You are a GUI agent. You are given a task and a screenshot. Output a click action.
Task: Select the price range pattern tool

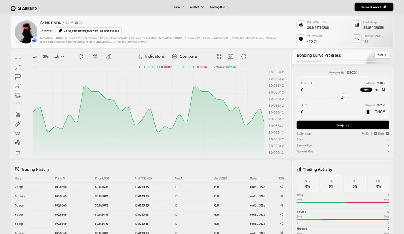tap(18, 95)
